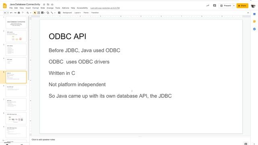Screen dimensions: 258x145
Task: Click the undo icon
Action: pos(11,12)
